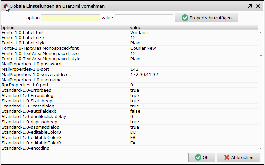
Task: Click the false value of Standard-1.0-autofieldexit
Action: tap(135, 111)
